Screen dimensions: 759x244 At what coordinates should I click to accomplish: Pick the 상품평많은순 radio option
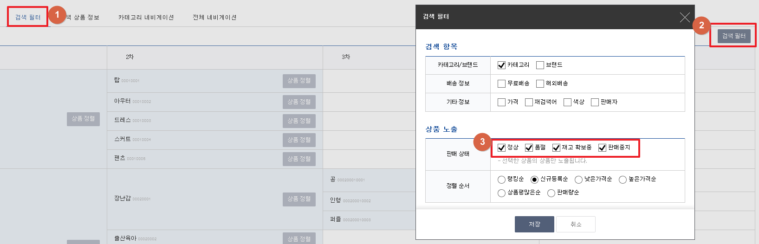click(x=501, y=193)
